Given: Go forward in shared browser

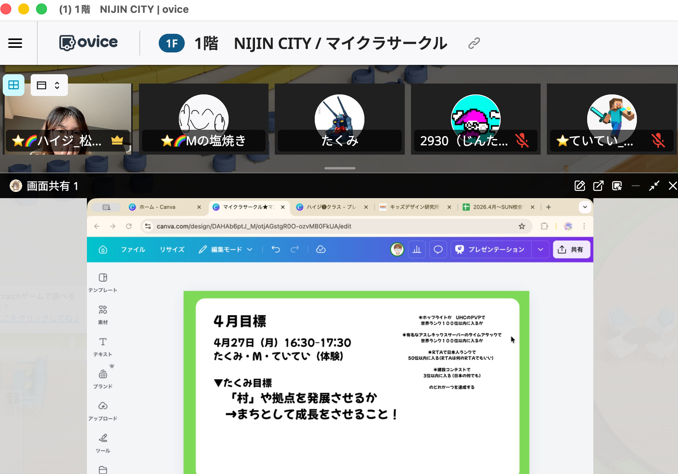Looking at the screenshot, I should coord(113,226).
